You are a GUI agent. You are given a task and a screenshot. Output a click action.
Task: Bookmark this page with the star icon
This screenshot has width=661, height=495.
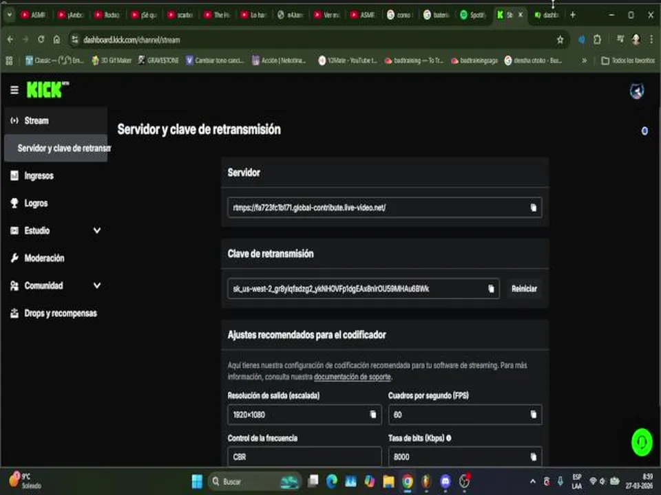pos(560,40)
